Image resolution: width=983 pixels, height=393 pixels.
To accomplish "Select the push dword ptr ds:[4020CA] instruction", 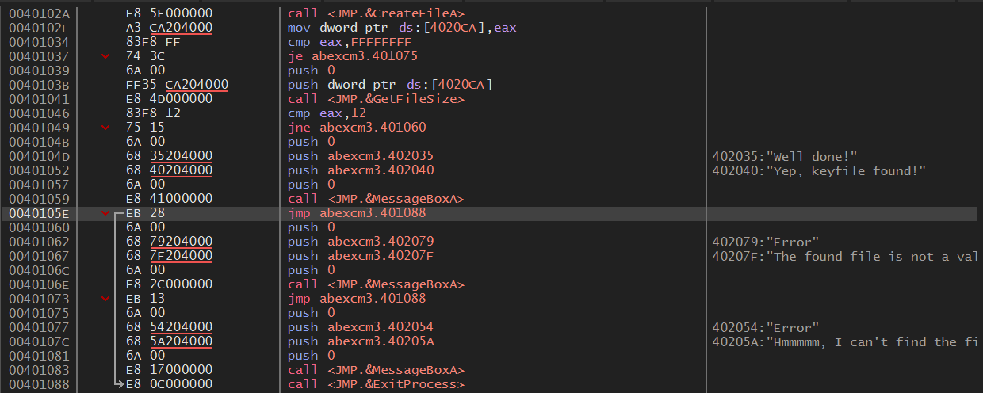I will pyautogui.click(x=390, y=85).
